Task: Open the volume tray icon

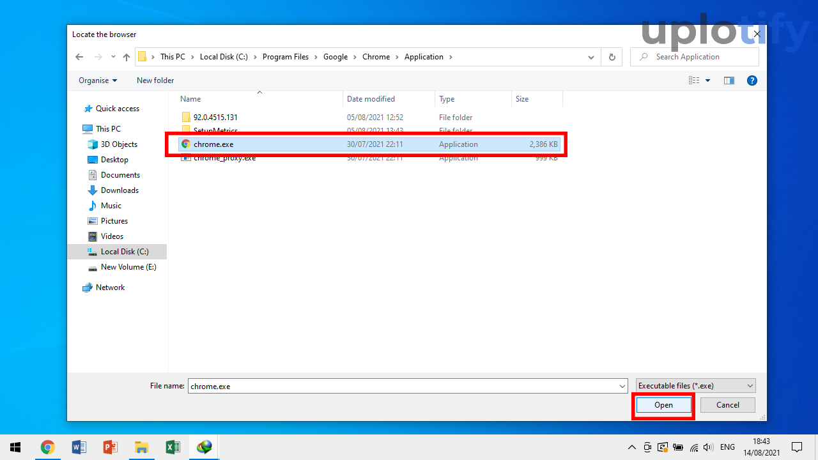Action: 708,447
